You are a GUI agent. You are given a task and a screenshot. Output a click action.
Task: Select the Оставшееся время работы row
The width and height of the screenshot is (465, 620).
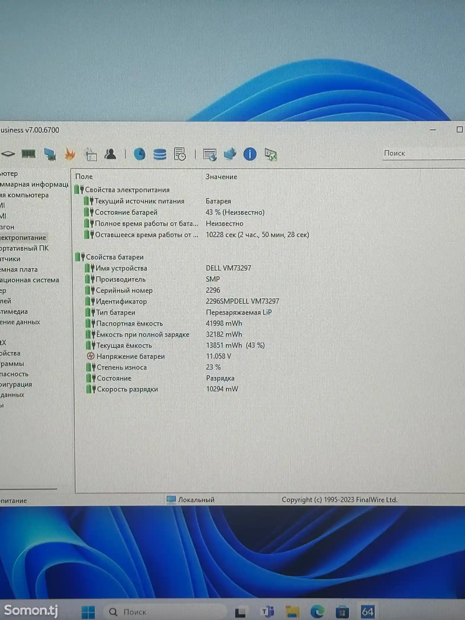(196, 235)
